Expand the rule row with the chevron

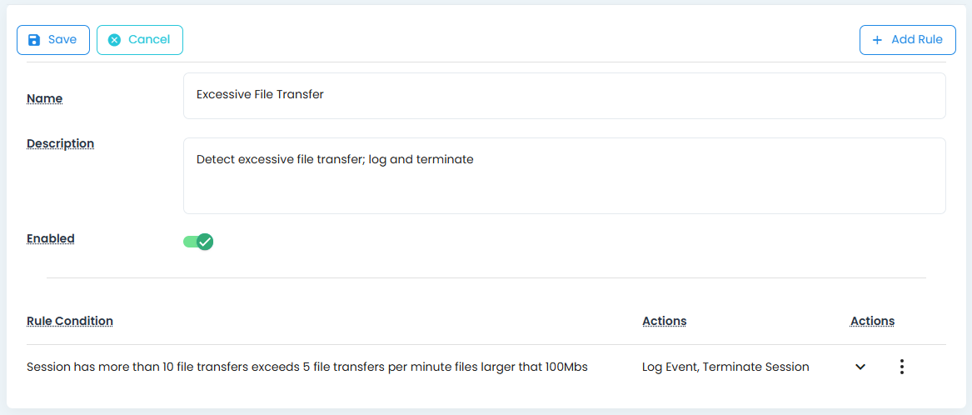click(x=860, y=367)
